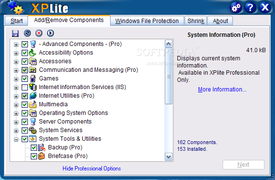This screenshot has width=275, height=180.
Task: Uncheck the Backup (Pro) checkbox
Action: pos(34,147)
